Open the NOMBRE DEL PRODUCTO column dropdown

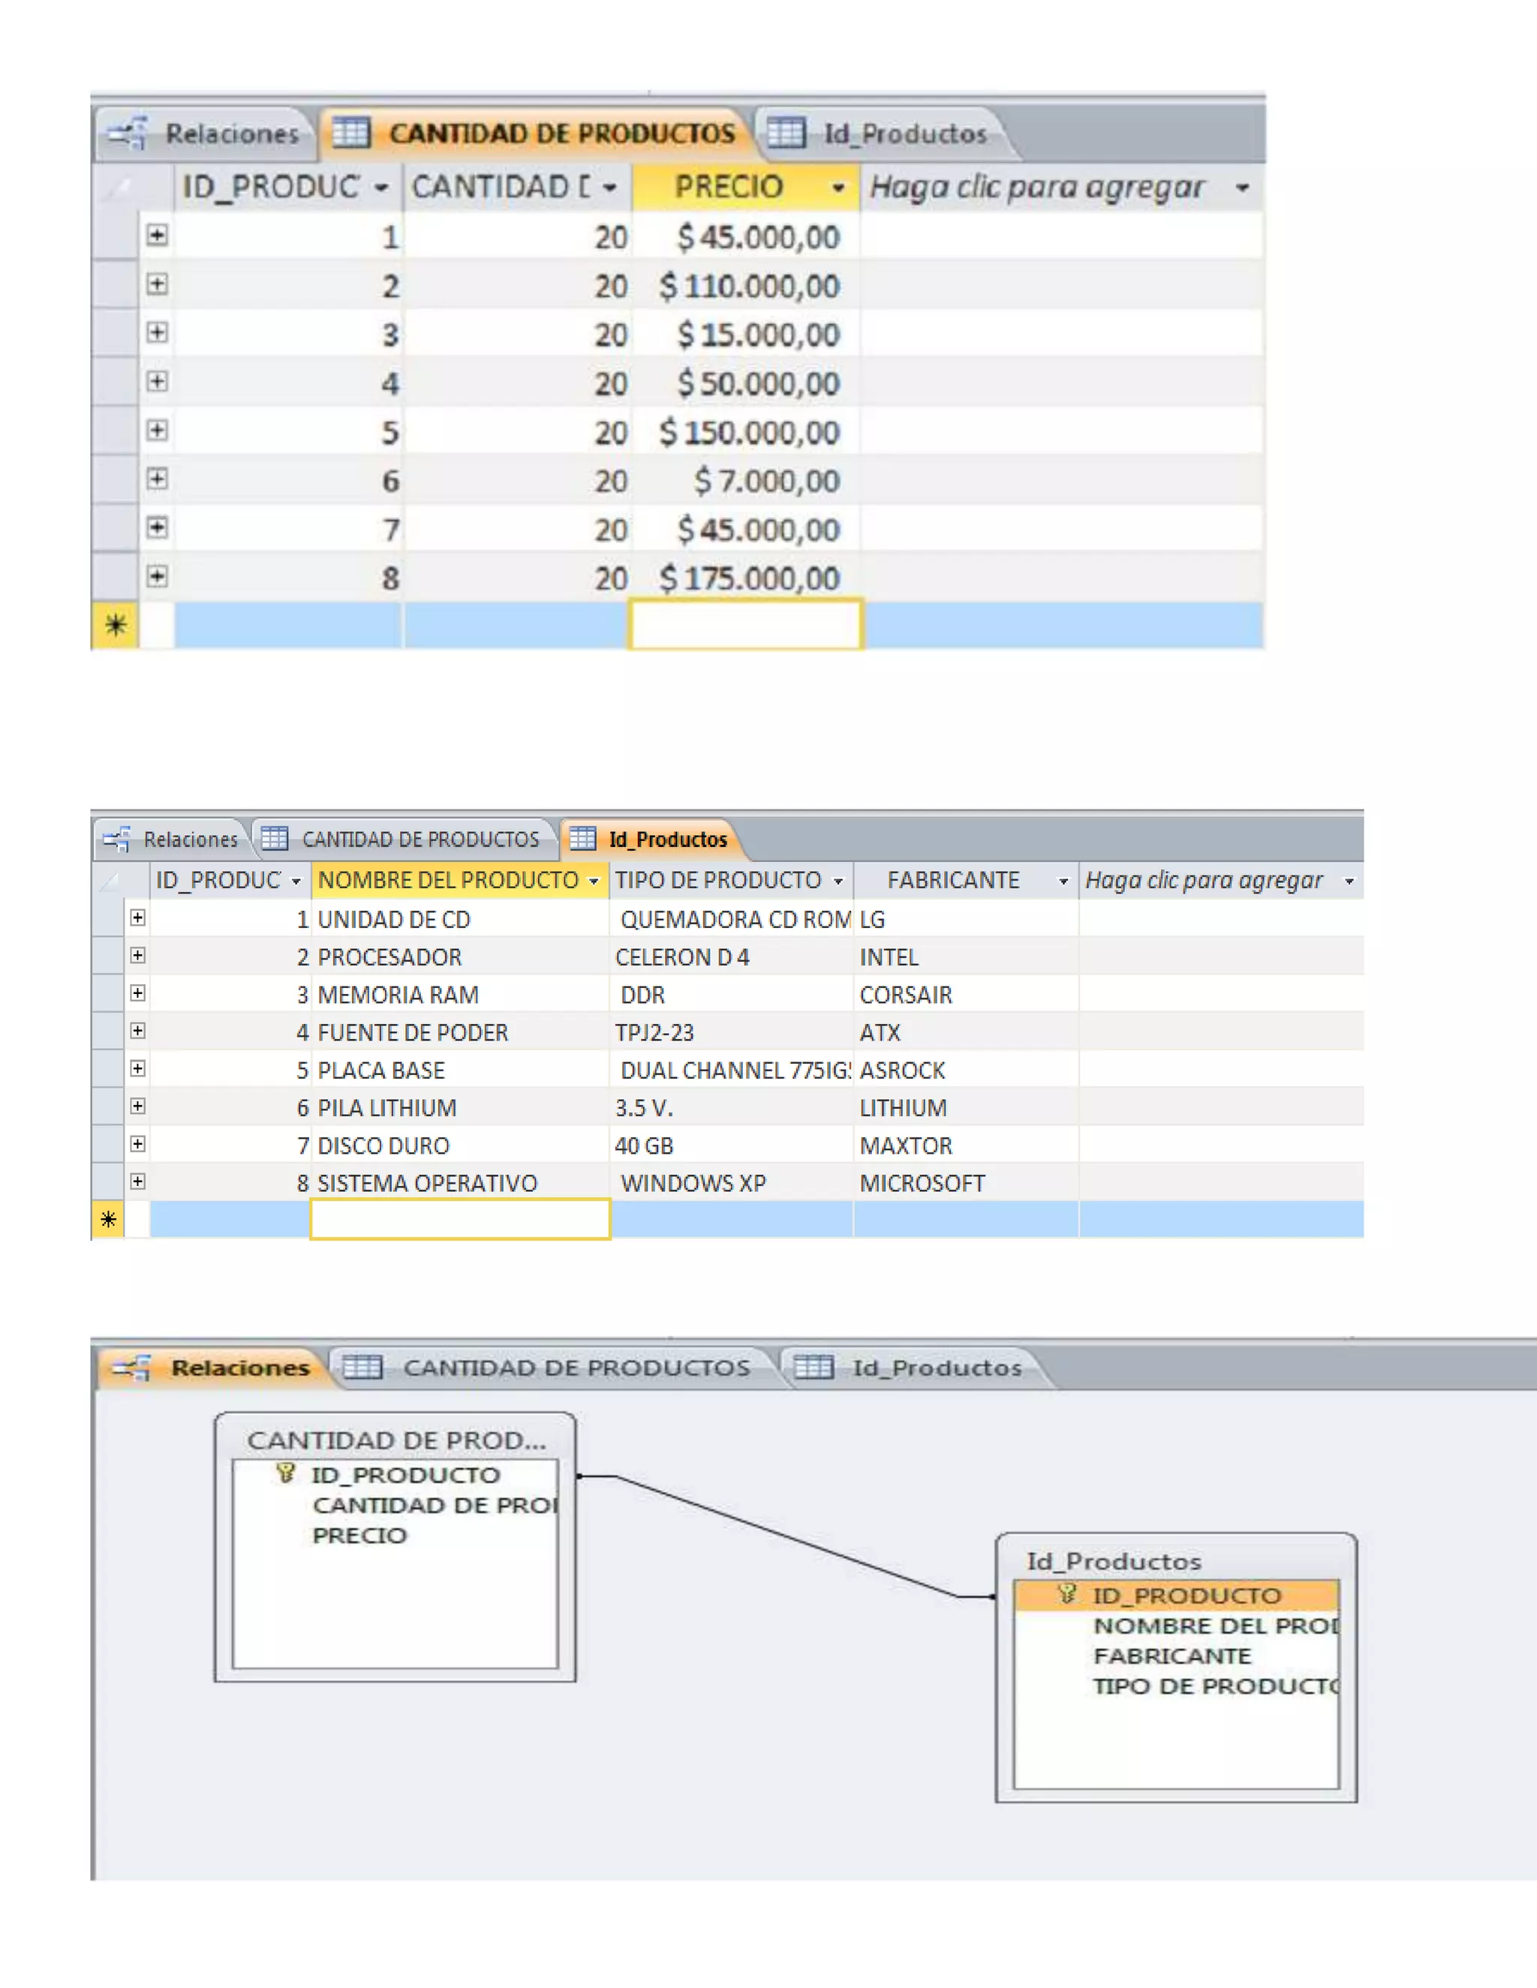coord(594,881)
